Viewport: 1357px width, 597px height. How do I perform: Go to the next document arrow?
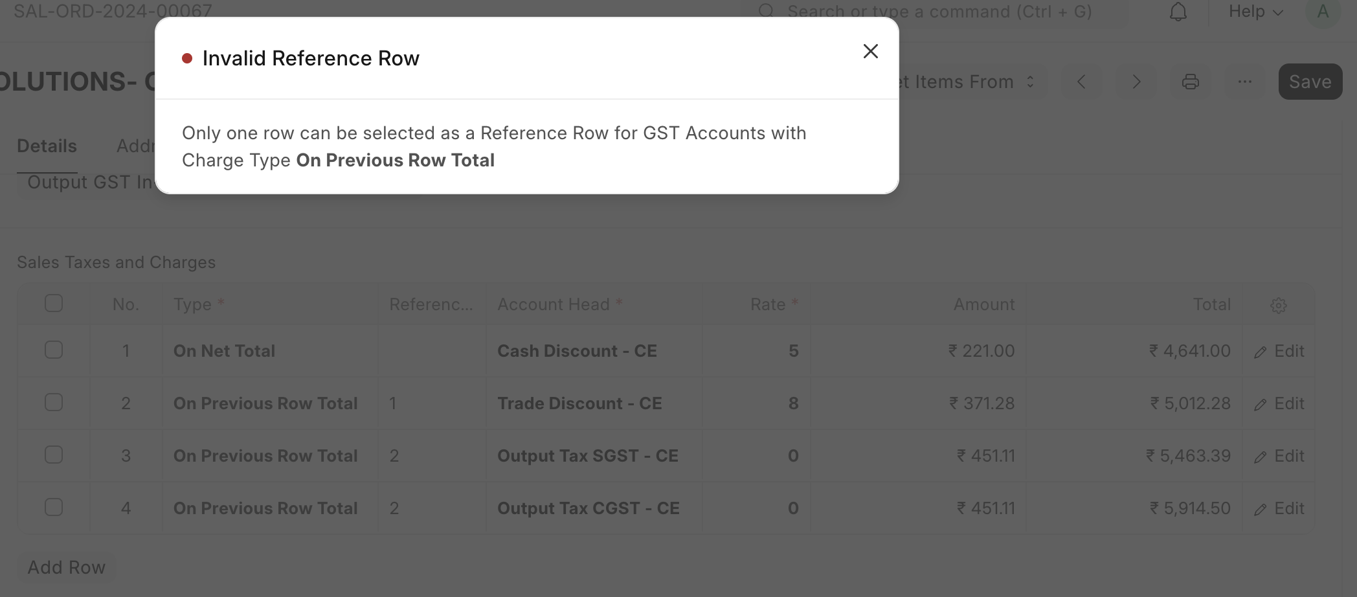(1136, 82)
